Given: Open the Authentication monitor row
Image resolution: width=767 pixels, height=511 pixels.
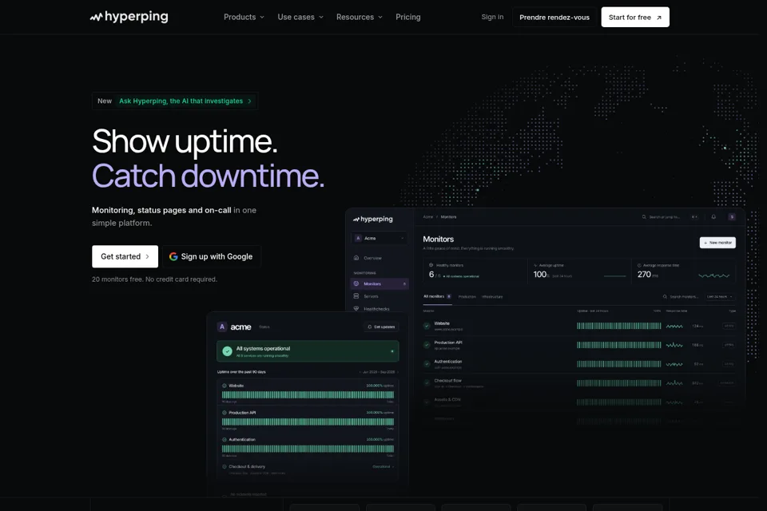Looking at the screenshot, I should (x=579, y=364).
